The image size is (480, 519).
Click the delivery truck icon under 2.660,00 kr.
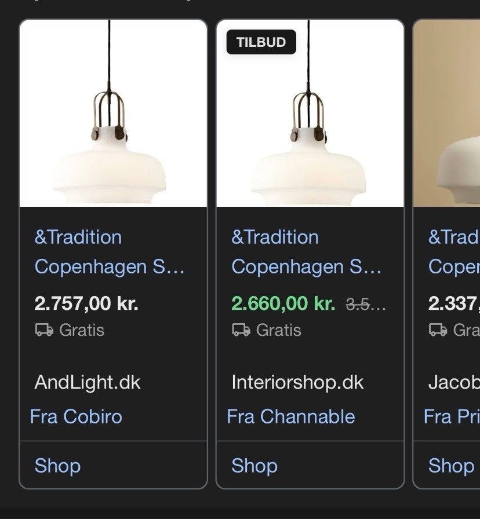click(241, 330)
